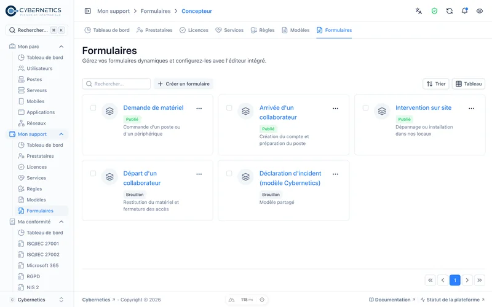
Task: Open Serveurs in the sidebar
Action: pyautogui.click(x=37, y=90)
